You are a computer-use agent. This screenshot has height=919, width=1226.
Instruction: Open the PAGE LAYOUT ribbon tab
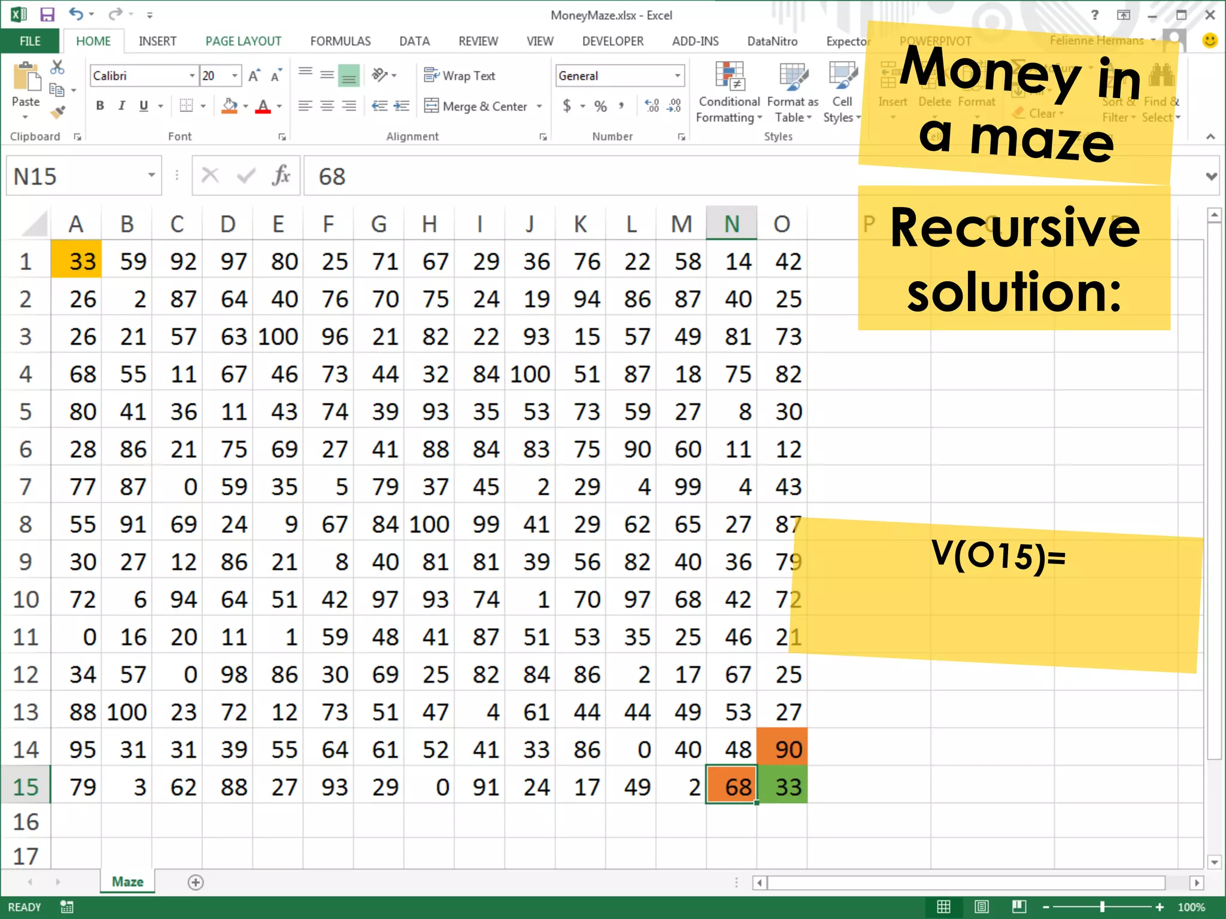click(243, 41)
